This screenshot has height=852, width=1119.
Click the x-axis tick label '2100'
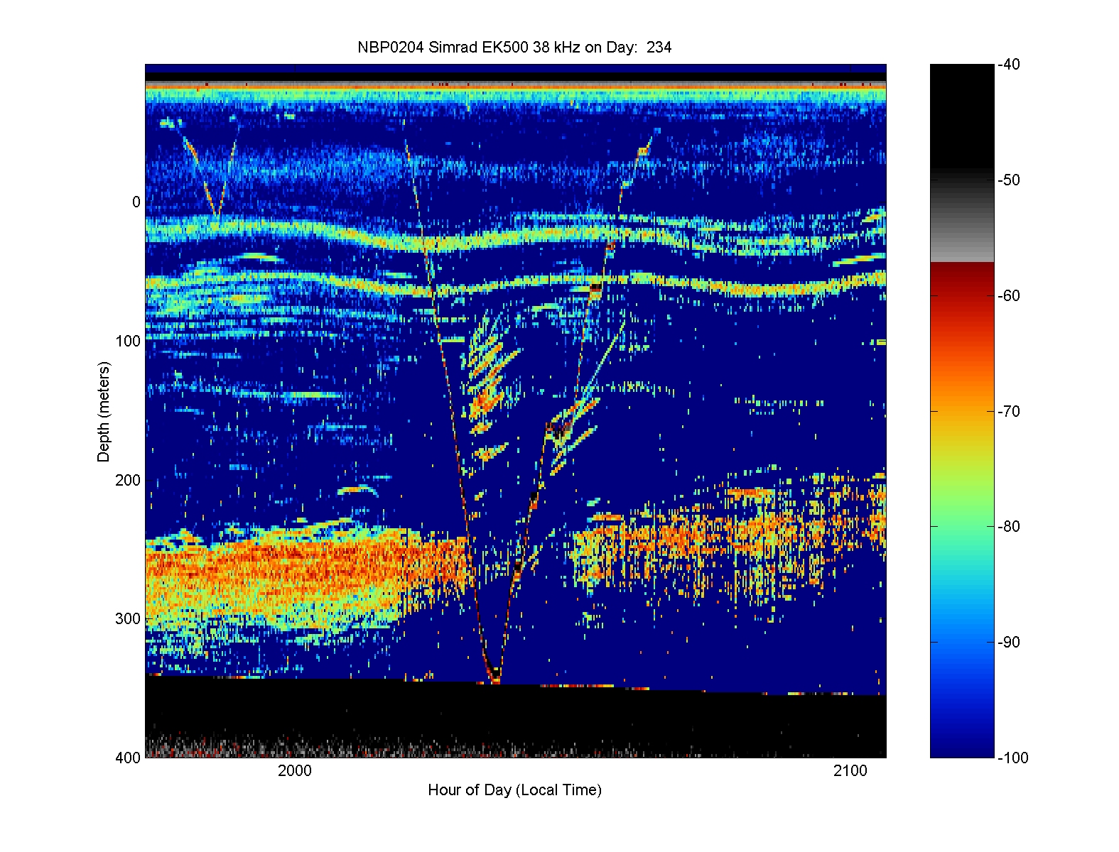point(850,771)
